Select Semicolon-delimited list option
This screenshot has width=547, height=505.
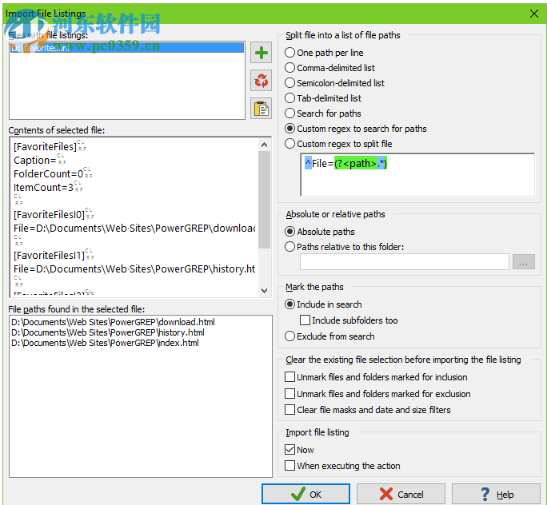[334, 83]
